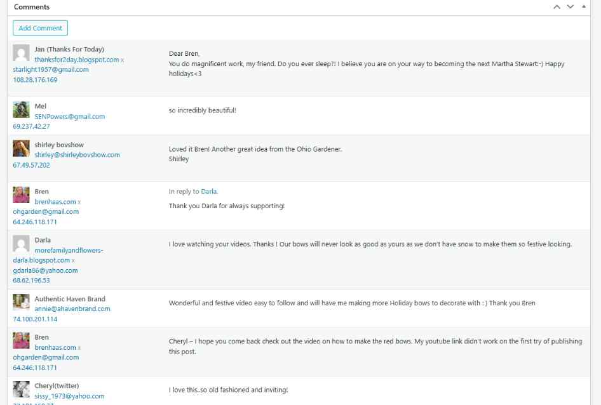This screenshot has width=601, height=405.
Task: Click Darla's placeholder avatar
Action: (x=21, y=244)
